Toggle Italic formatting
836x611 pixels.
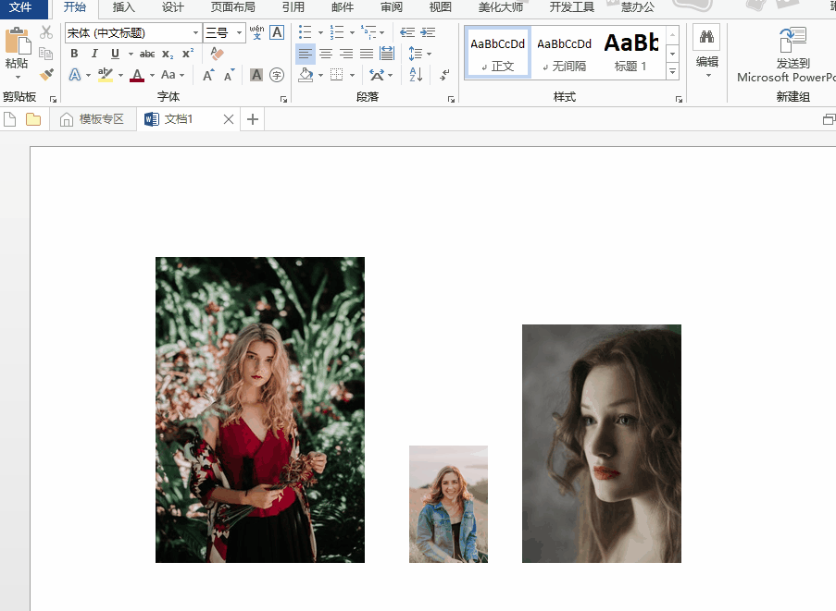94,54
